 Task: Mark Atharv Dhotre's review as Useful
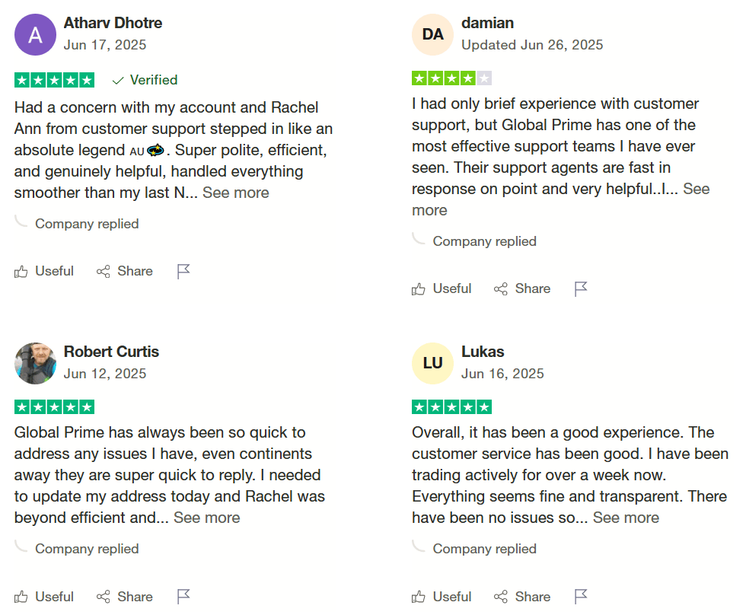pyautogui.click(x=44, y=271)
